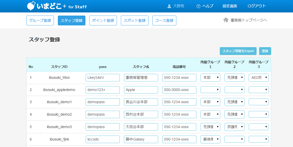Click the phone number field 000-0000-xxxx
This screenshot has width=293, height=147.
(179, 90)
